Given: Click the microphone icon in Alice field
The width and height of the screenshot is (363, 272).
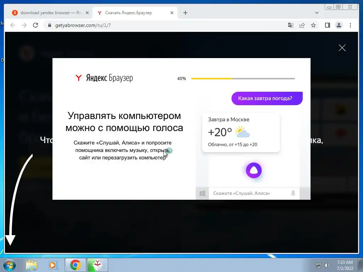Looking at the screenshot, I should 293,193.
